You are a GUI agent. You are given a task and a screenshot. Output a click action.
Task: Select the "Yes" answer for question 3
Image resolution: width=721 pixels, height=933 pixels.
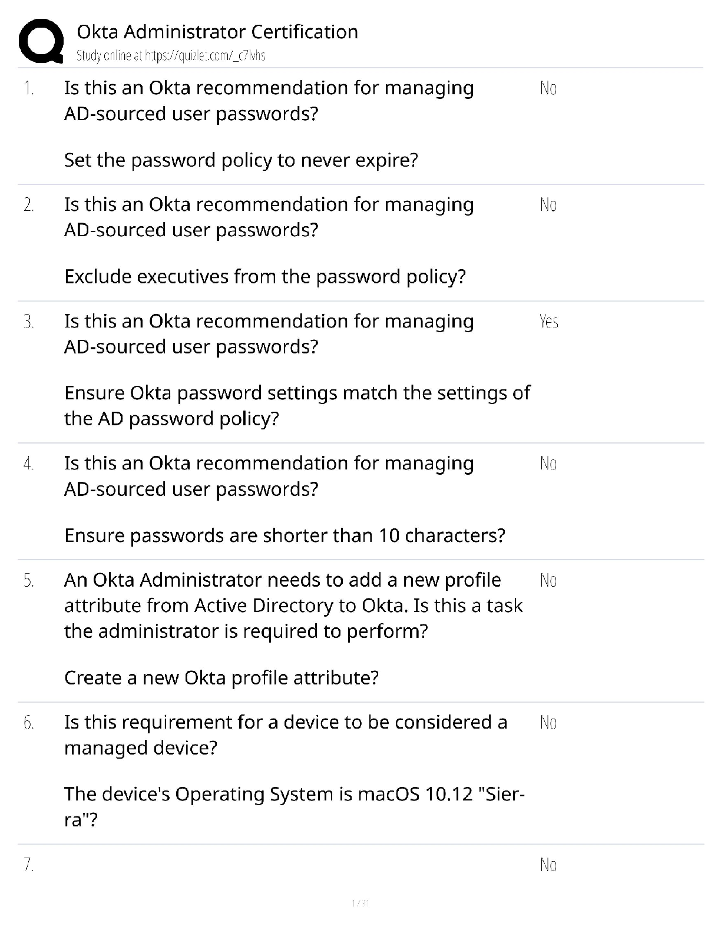point(548,322)
